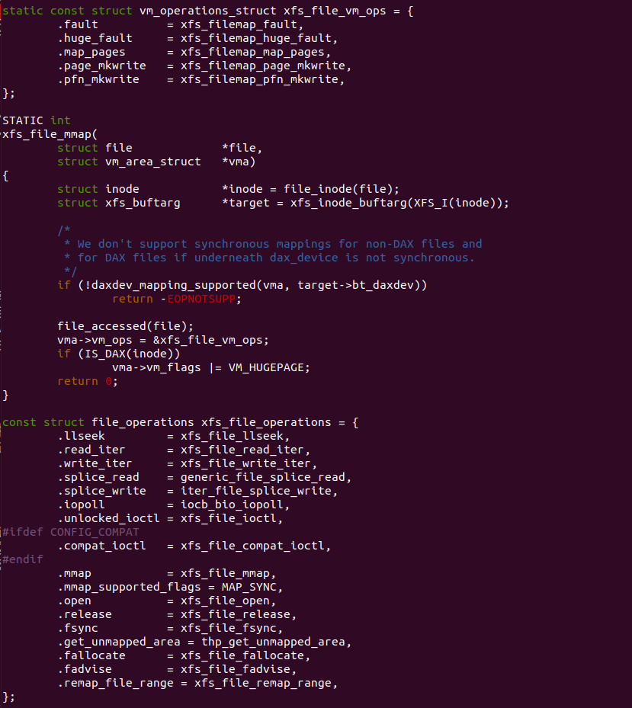Click the comment line mentioning dax_device
This screenshot has width=632, height=708.
[276, 258]
